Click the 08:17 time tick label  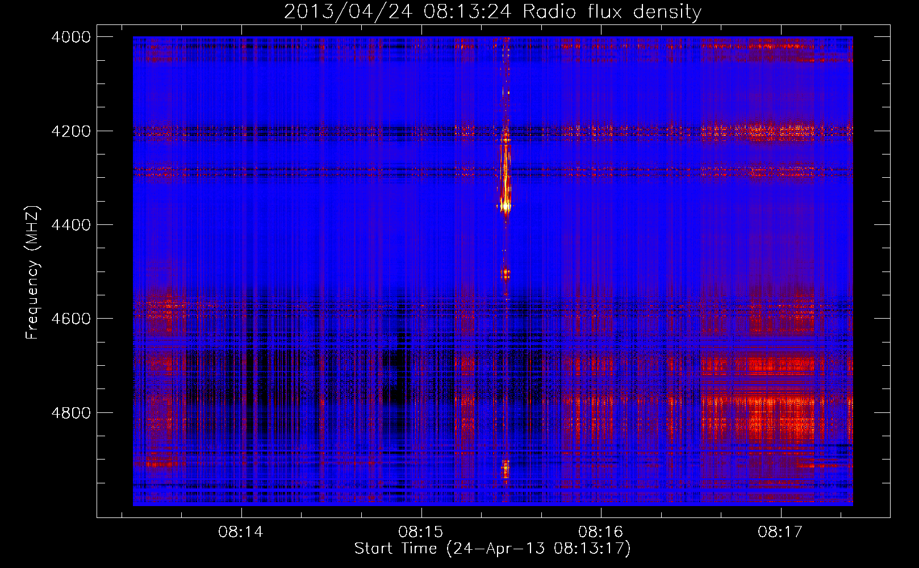pos(780,532)
